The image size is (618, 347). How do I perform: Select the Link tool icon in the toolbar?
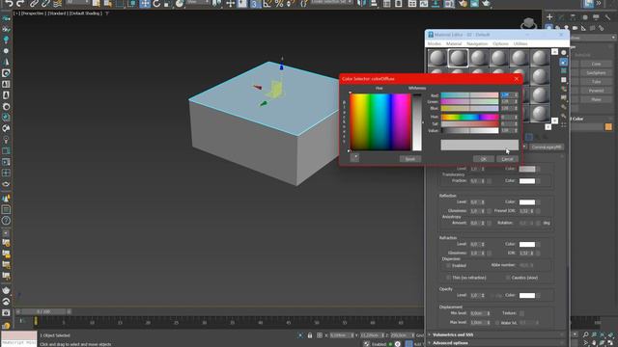click(x=34, y=4)
